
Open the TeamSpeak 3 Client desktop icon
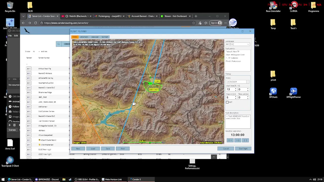pos(10,162)
